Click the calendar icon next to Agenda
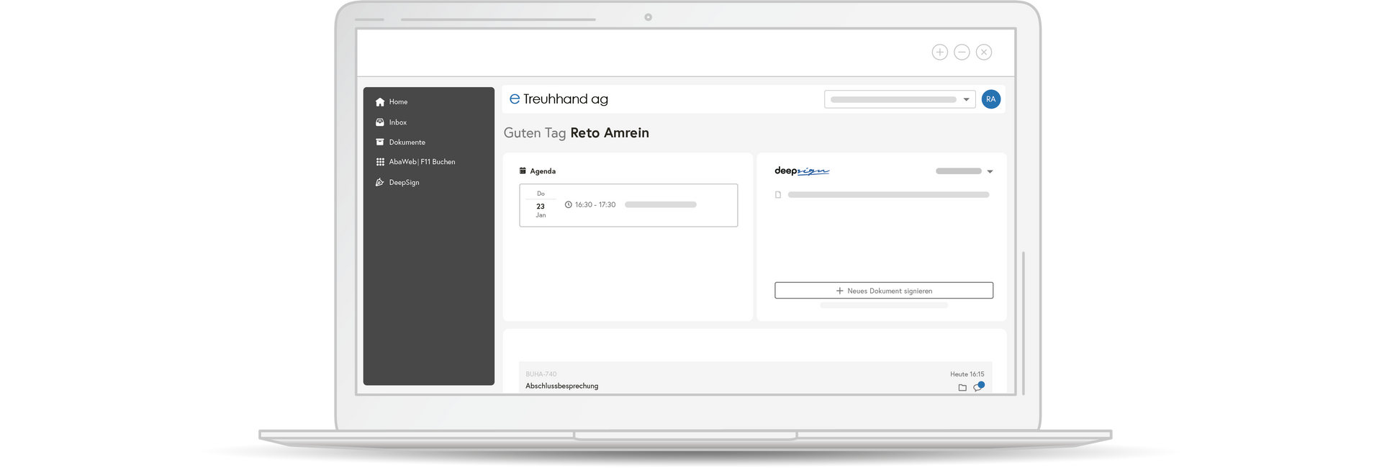The height and width of the screenshot is (475, 1382). pos(523,171)
